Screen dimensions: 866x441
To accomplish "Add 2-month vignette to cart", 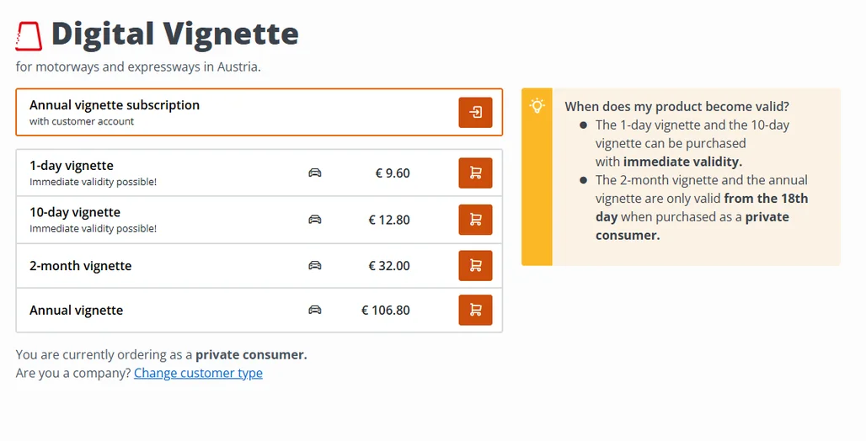I will [x=475, y=265].
